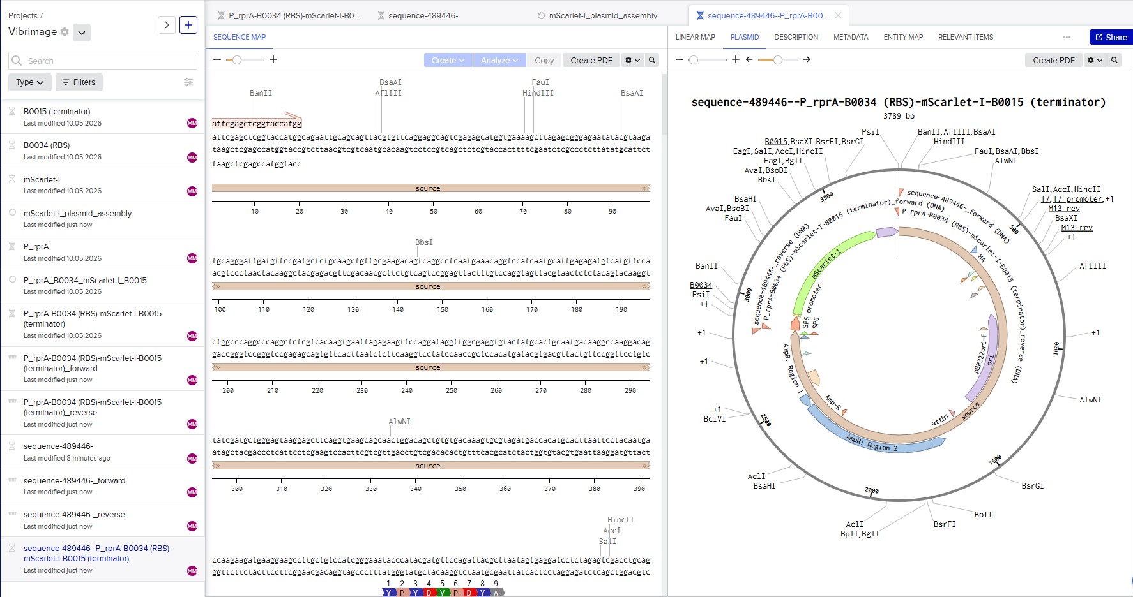Open the Create dropdown menu
The image size is (1133, 597).
(x=448, y=60)
